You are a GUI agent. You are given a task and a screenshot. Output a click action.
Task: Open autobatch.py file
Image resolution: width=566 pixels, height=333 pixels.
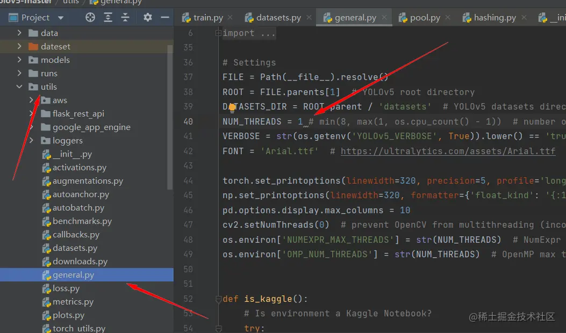[78, 208]
